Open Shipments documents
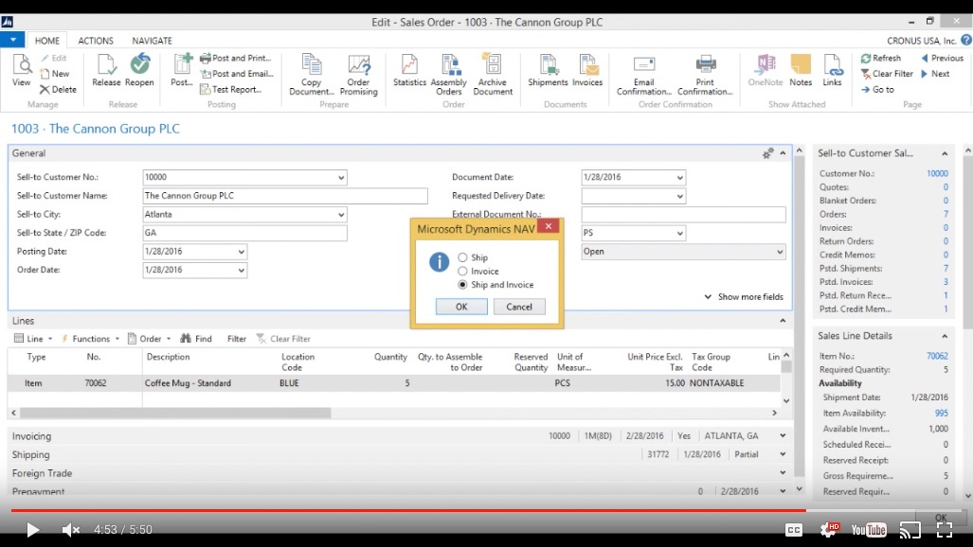 point(548,70)
